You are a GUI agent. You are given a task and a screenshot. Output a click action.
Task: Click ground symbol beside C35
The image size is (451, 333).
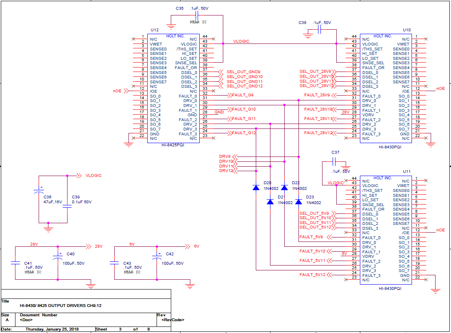tap(171, 27)
